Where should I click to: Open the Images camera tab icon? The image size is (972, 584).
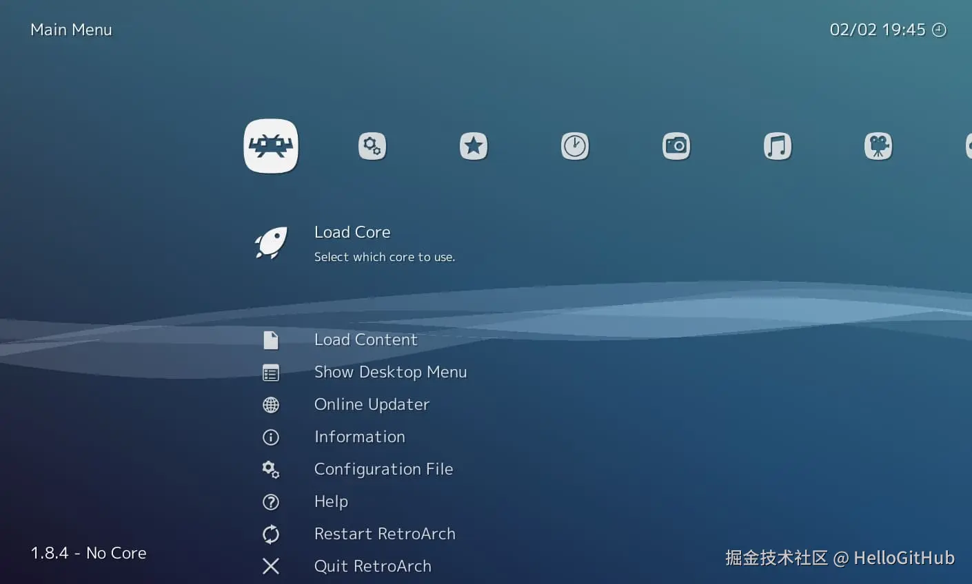click(x=676, y=146)
